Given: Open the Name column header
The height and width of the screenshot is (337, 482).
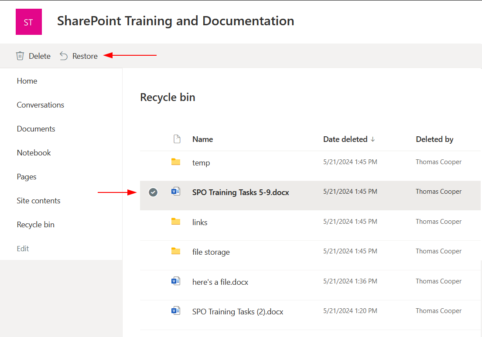Looking at the screenshot, I should point(202,139).
